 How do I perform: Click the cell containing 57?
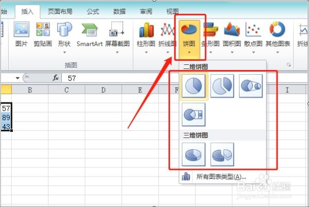tap(6, 108)
